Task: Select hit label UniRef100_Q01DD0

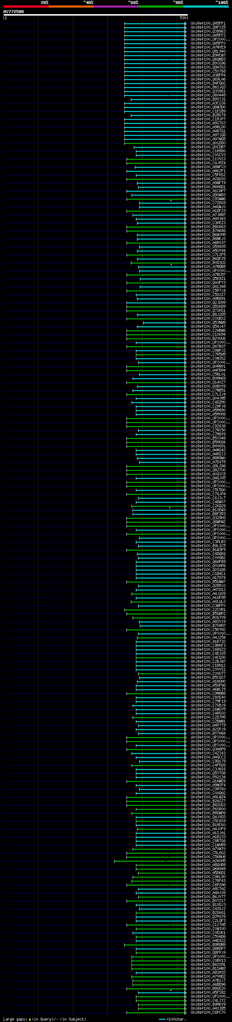Action: point(208,143)
